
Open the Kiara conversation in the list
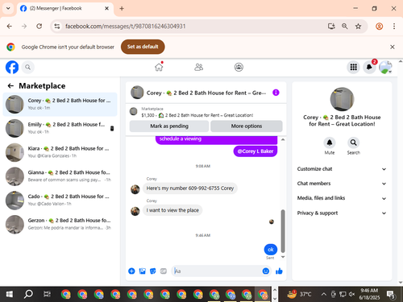point(60,152)
